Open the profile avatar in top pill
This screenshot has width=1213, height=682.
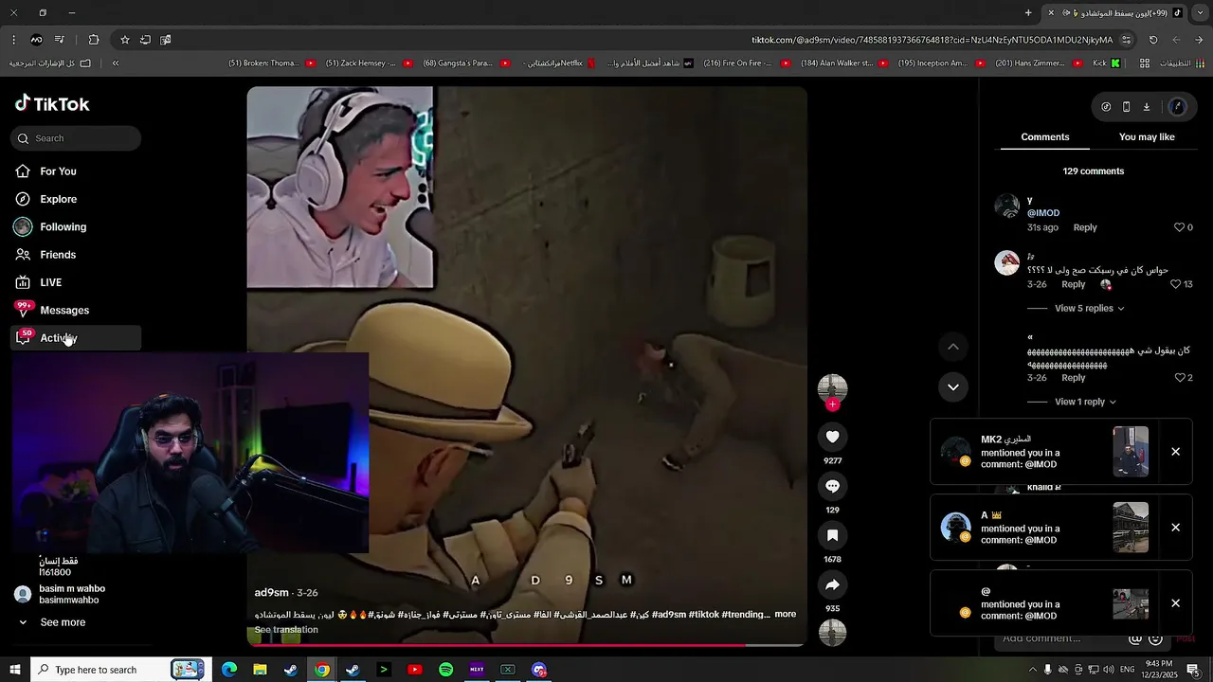point(1178,107)
